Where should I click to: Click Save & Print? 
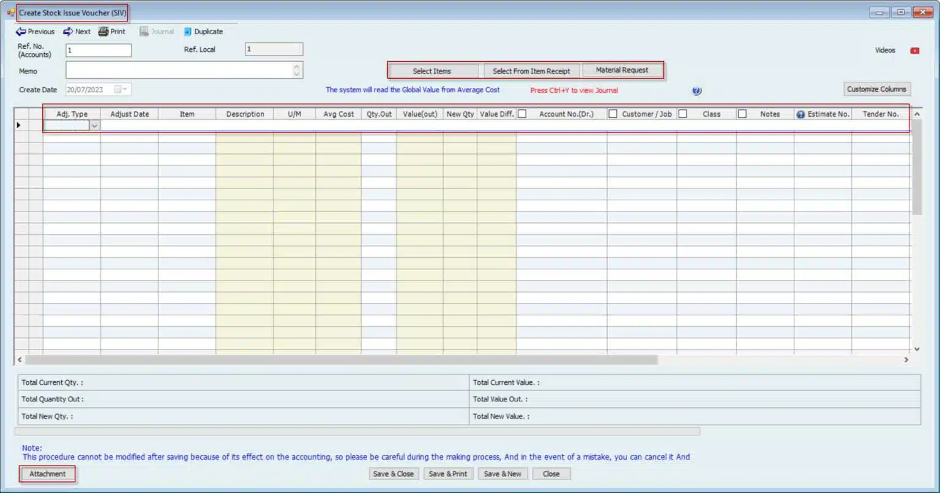[x=448, y=474]
